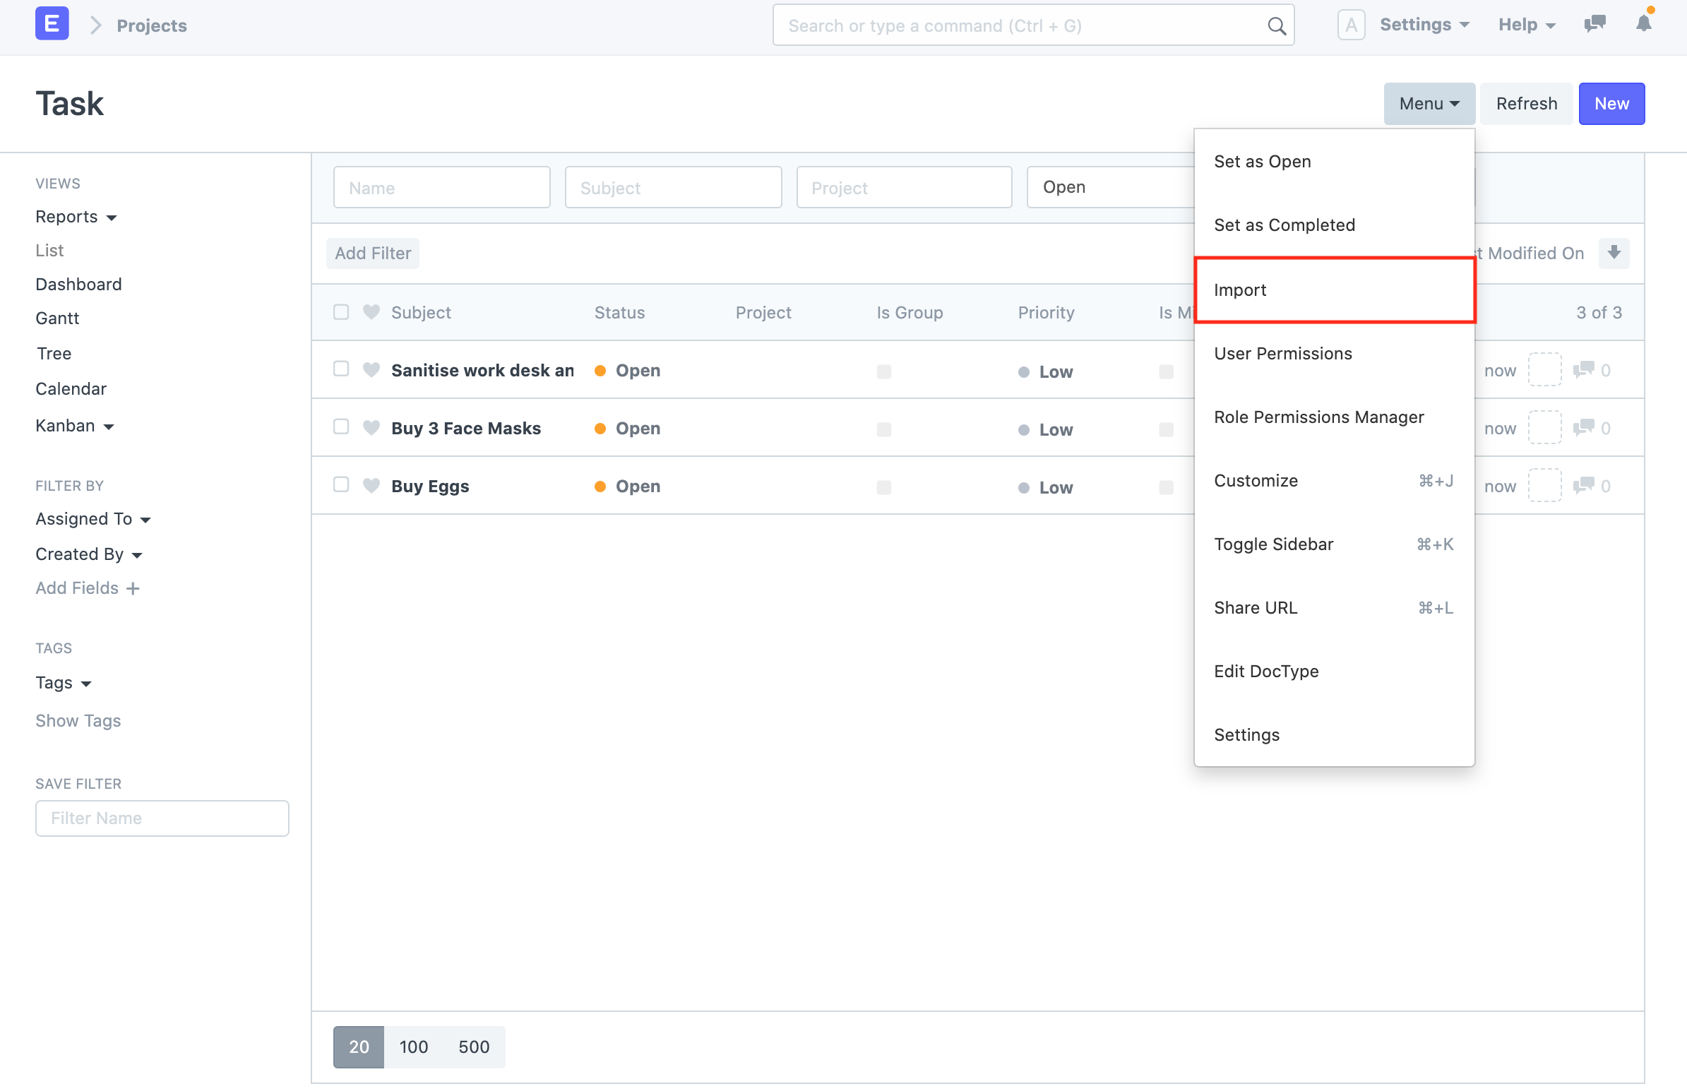Open comments on Buy 3 Face Masks
Image resolution: width=1687 pixels, height=1091 pixels.
click(1585, 428)
